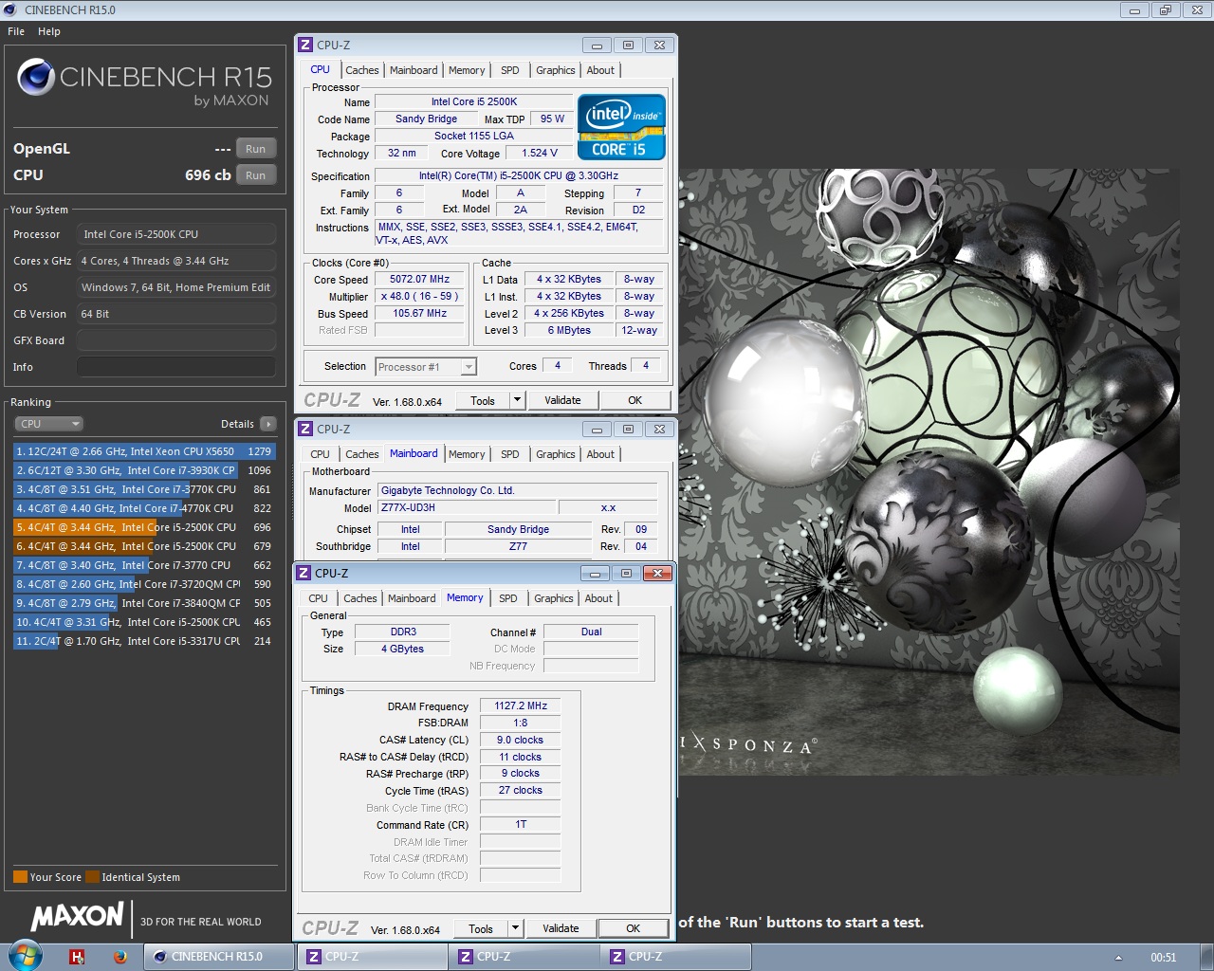Image resolution: width=1214 pixels, height=971 pixels.
Task: Select Caches tab in Mainboard CPU-Z window
Action: 362,454
